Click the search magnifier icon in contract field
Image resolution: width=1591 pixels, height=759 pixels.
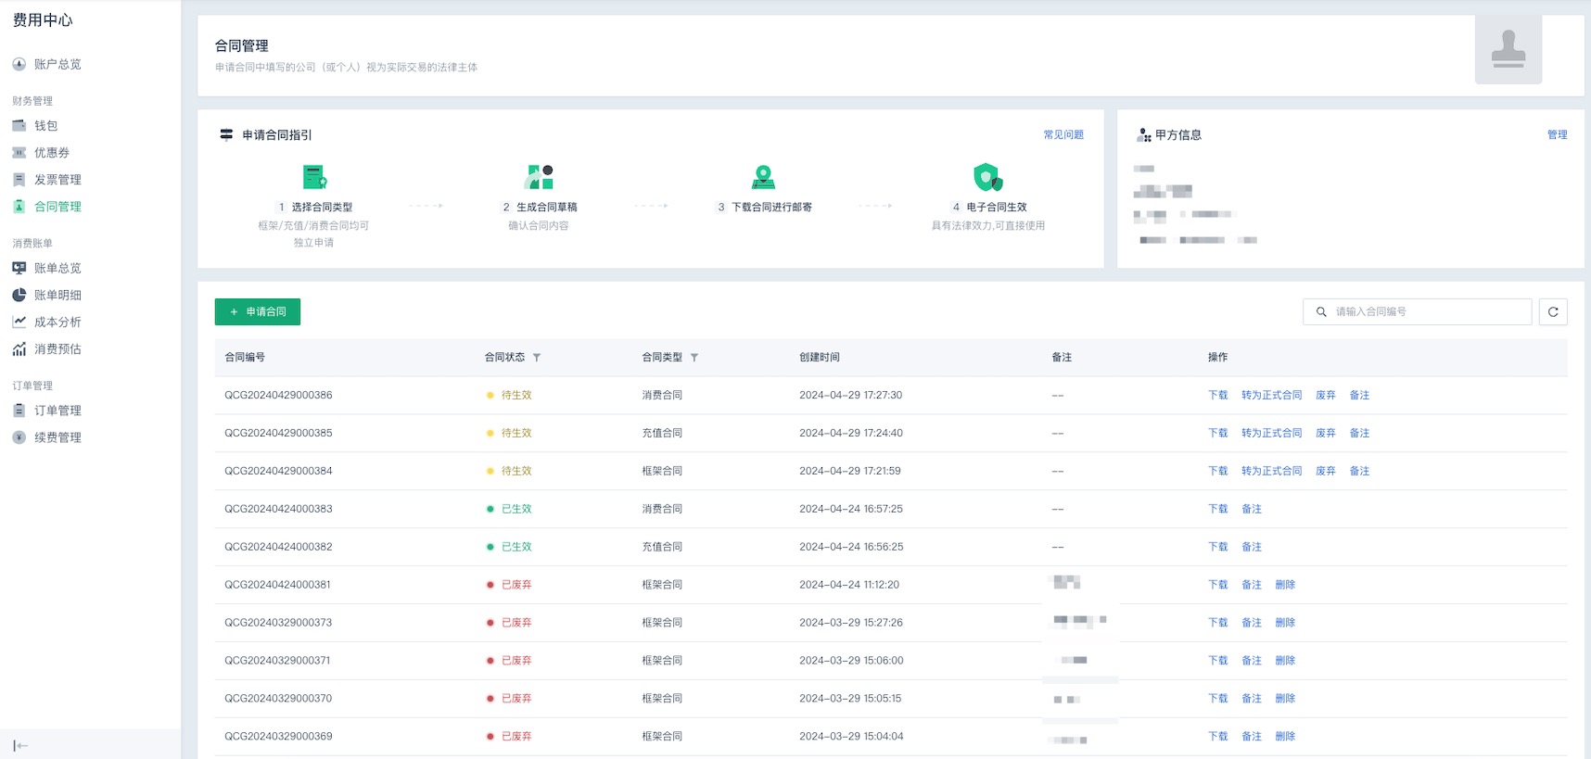point(1321,312)
